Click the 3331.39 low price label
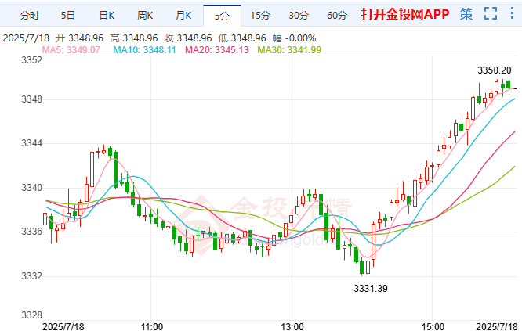Viewport: 522px width, 331px height. click(371, 289)
